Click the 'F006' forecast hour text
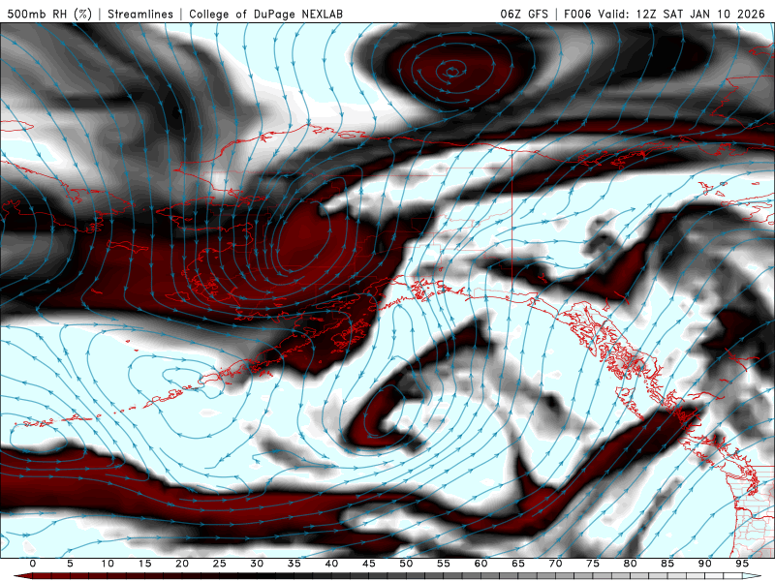This screenshot has height=581, width=775. (x=577, y=14)
